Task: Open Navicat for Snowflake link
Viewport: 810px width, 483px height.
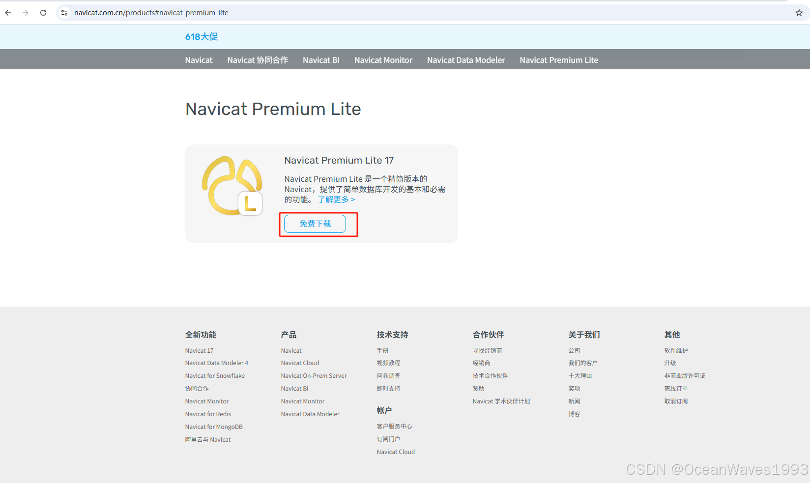Action: (x=215, y=376)
